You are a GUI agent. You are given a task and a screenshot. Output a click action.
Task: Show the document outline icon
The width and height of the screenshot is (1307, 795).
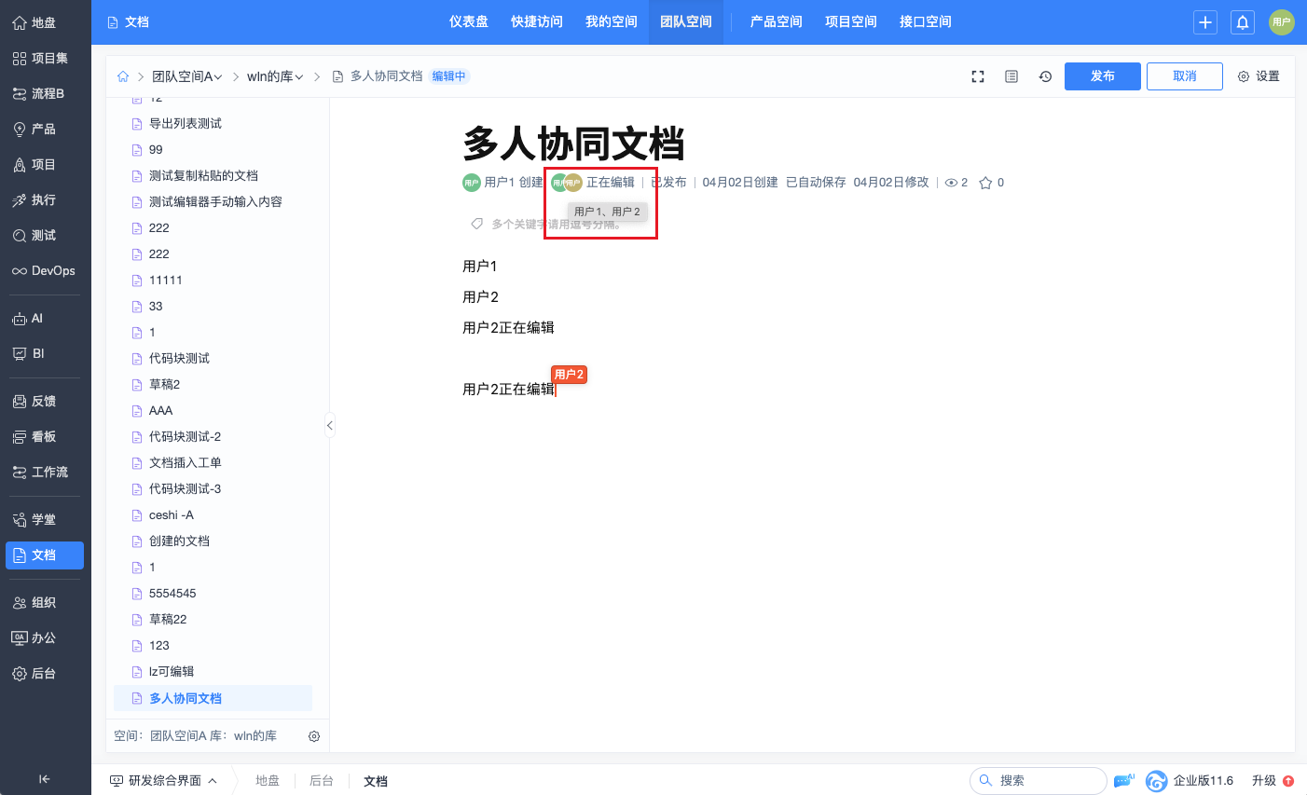click(1011, 76)
